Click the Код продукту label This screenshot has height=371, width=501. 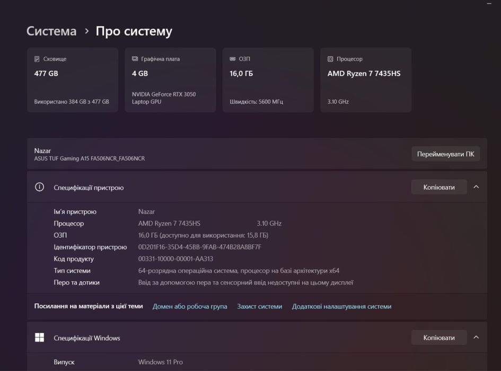[74, 259]
